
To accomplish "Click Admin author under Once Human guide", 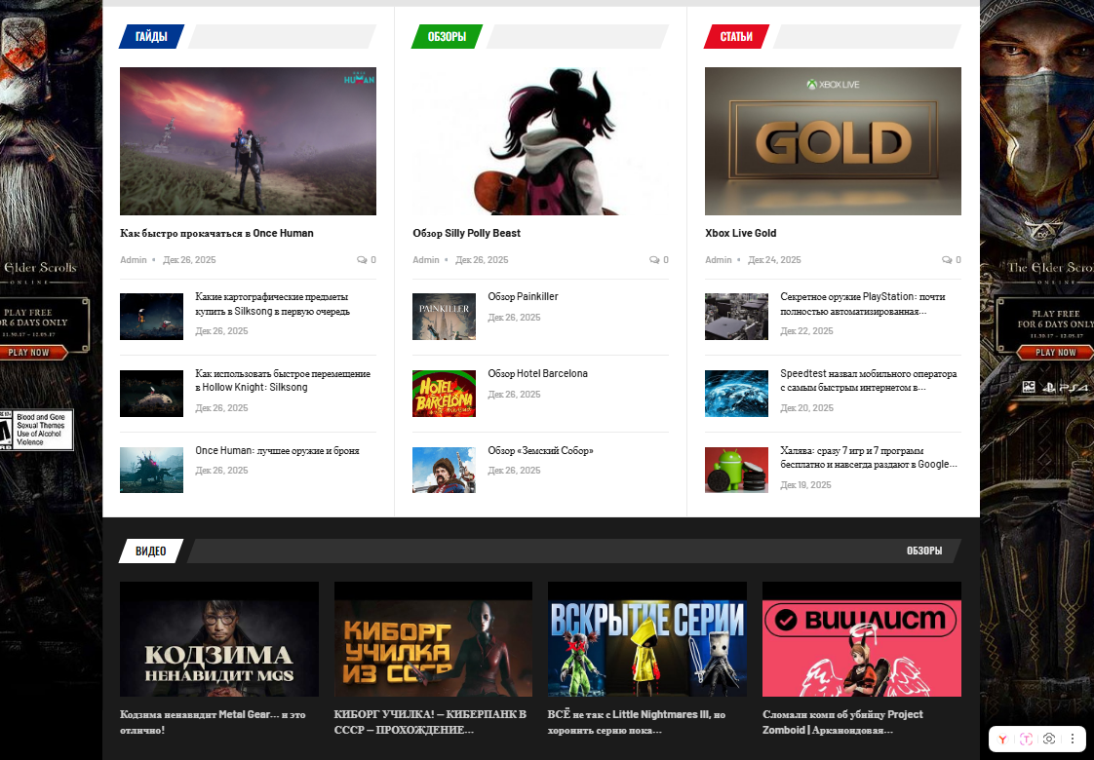I will coord(134,259).
